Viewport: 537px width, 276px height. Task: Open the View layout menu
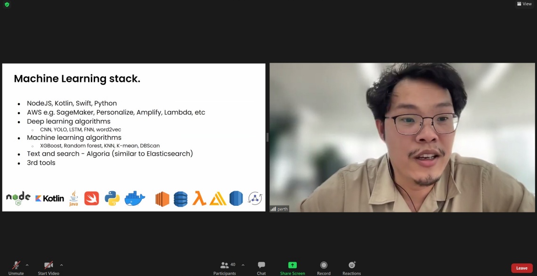(x=524, y=4)
